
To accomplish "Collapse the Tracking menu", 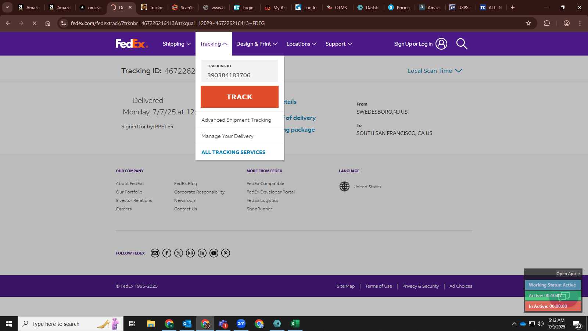I will tap(214, 44).
